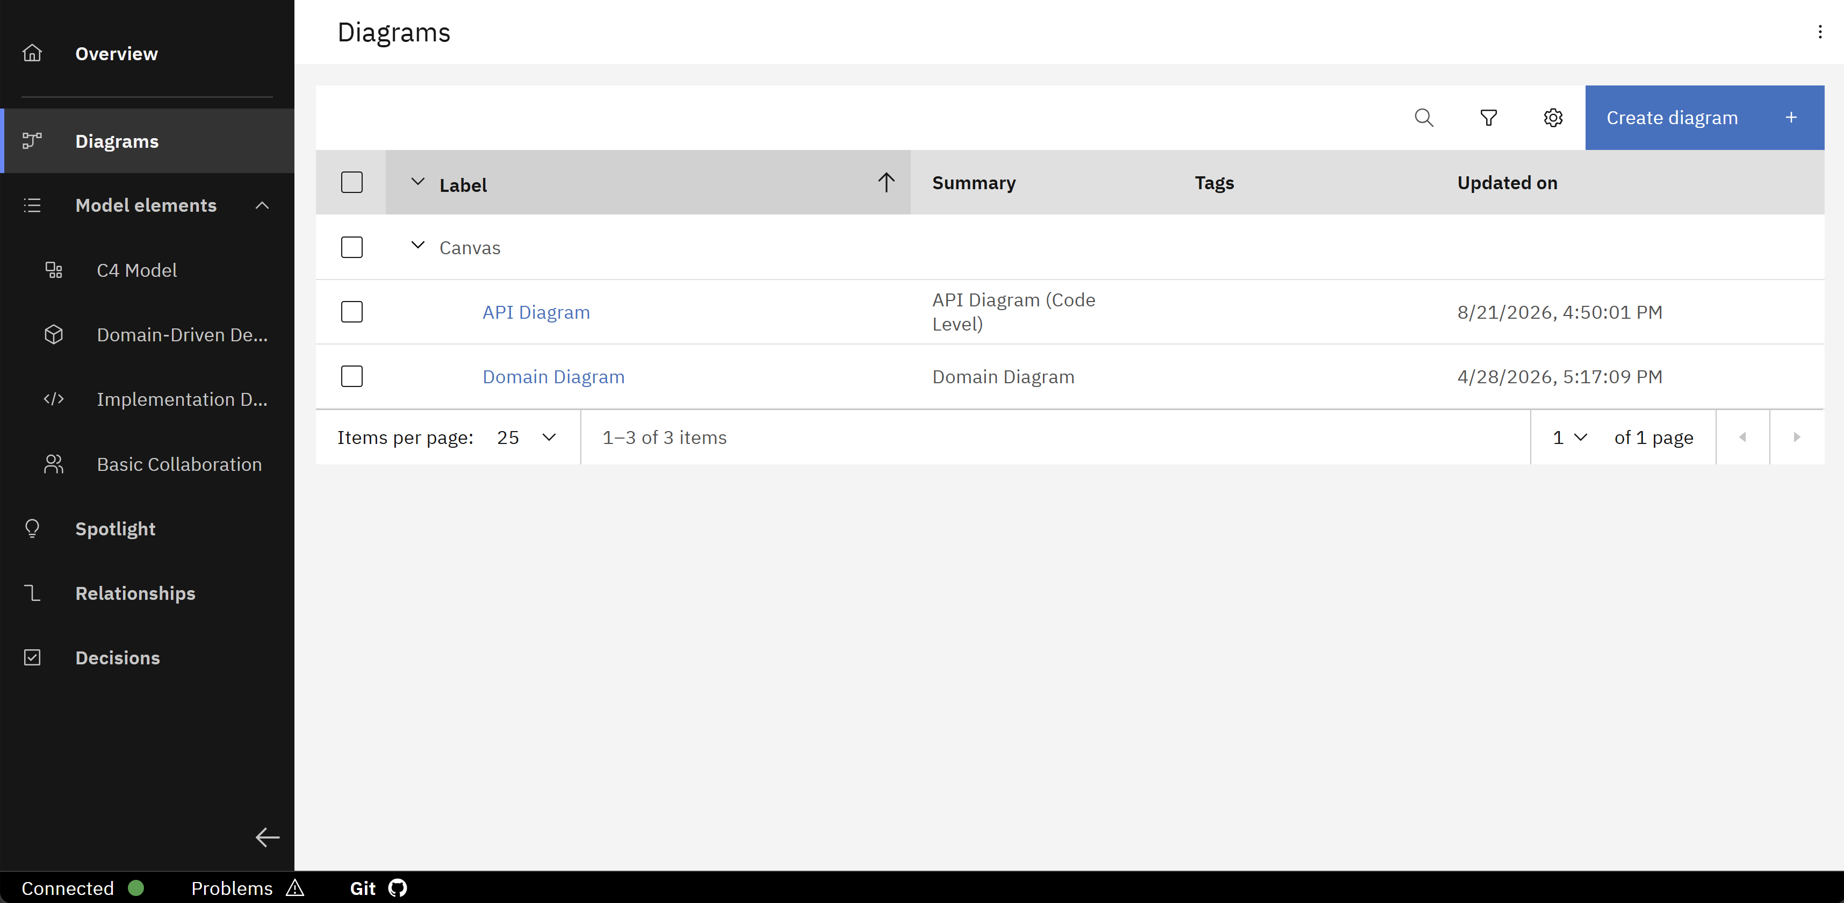
Task: Open the Items per page dropdown
Action: coord(527,437)
